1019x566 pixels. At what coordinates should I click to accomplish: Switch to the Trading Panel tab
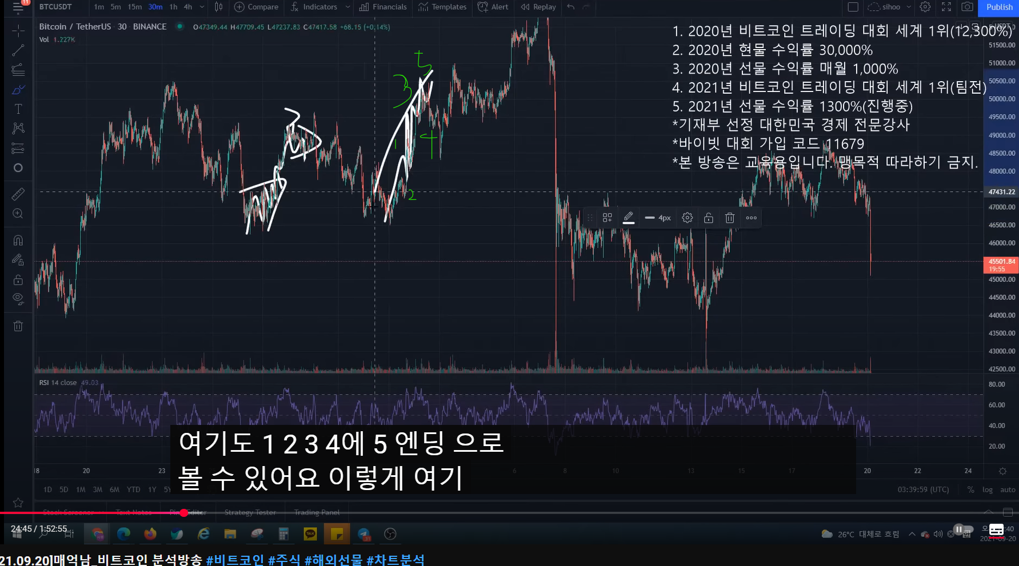(317, 512)
